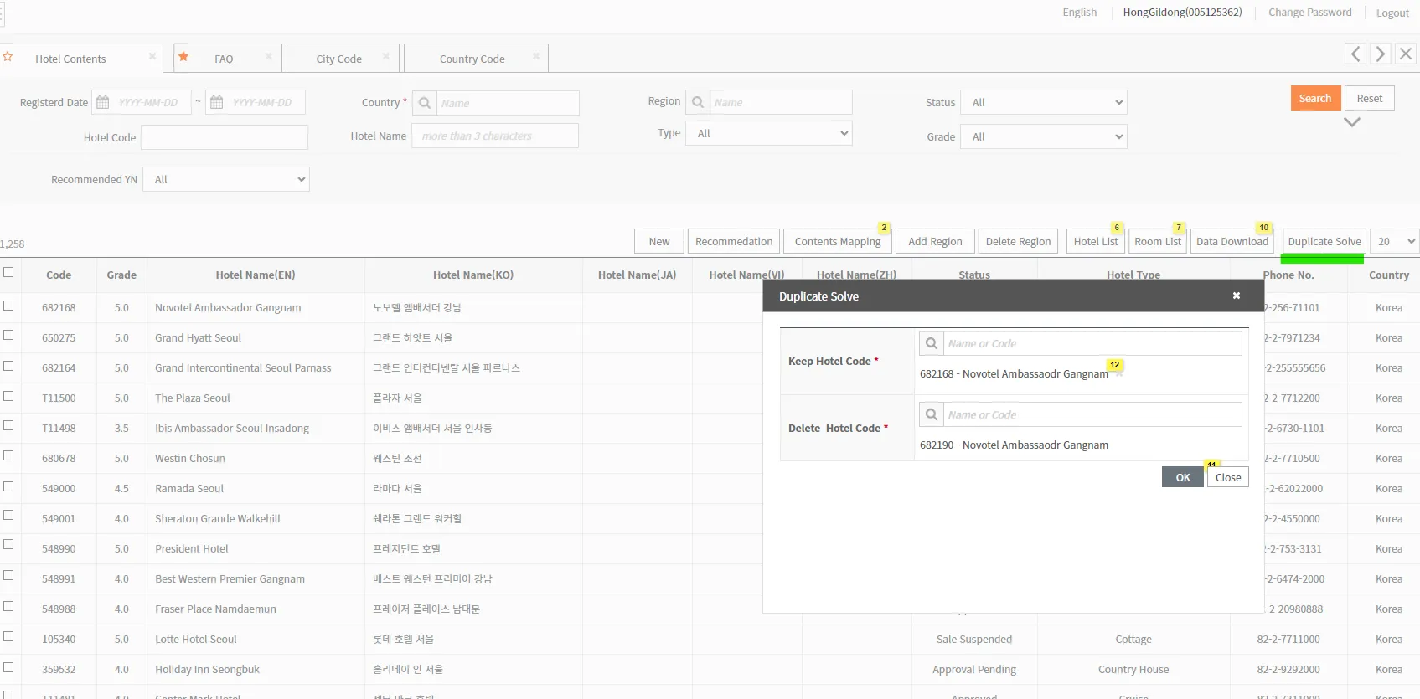The height and width of the screenshot is (699, 1420).
Task: Open the page size dropdown showing 20
Action: click(x=1395, y=241)
